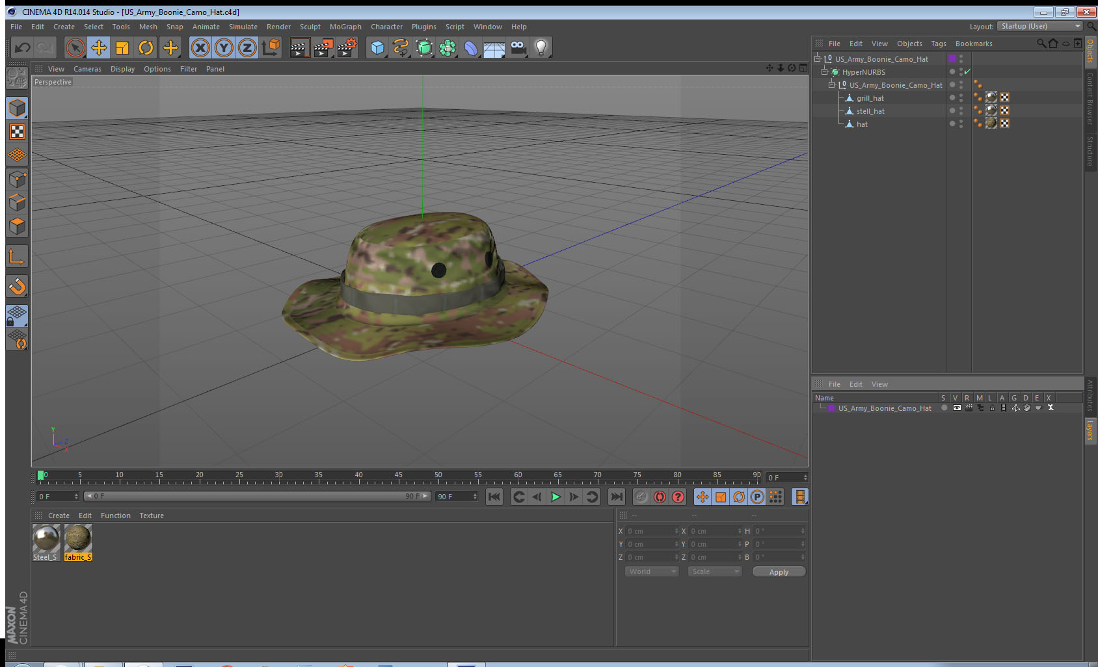Toggle Y axis lock
Image resolution: width=1098 pixels, height=667 pixels.
pos(224,47)
